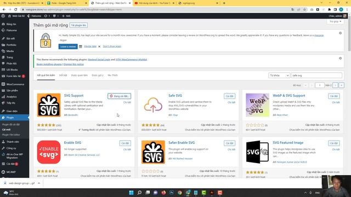Image resolution: width=351 pixels, height=197 pixels.
Task: Switch to the YouTube browser tab
Action: [155, 3]
